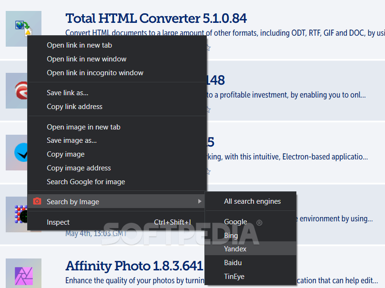This screenshot has width=385, height=288.
Task: Expand the Search by Image submenu arrow
Action: pyautogui.click(x=200, y=201)
